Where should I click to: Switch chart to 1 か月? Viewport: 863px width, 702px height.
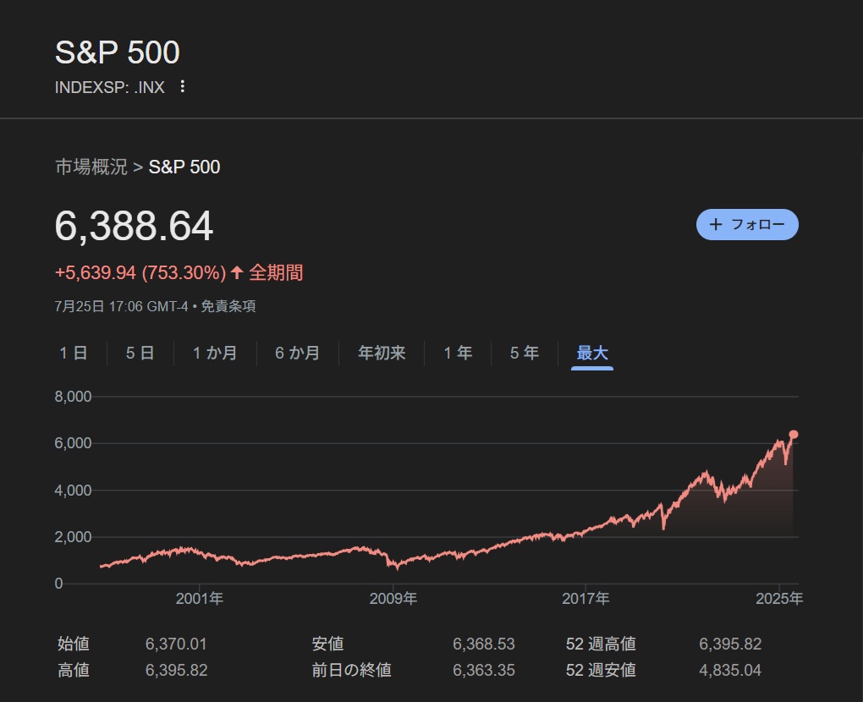[x=215, y=353]
